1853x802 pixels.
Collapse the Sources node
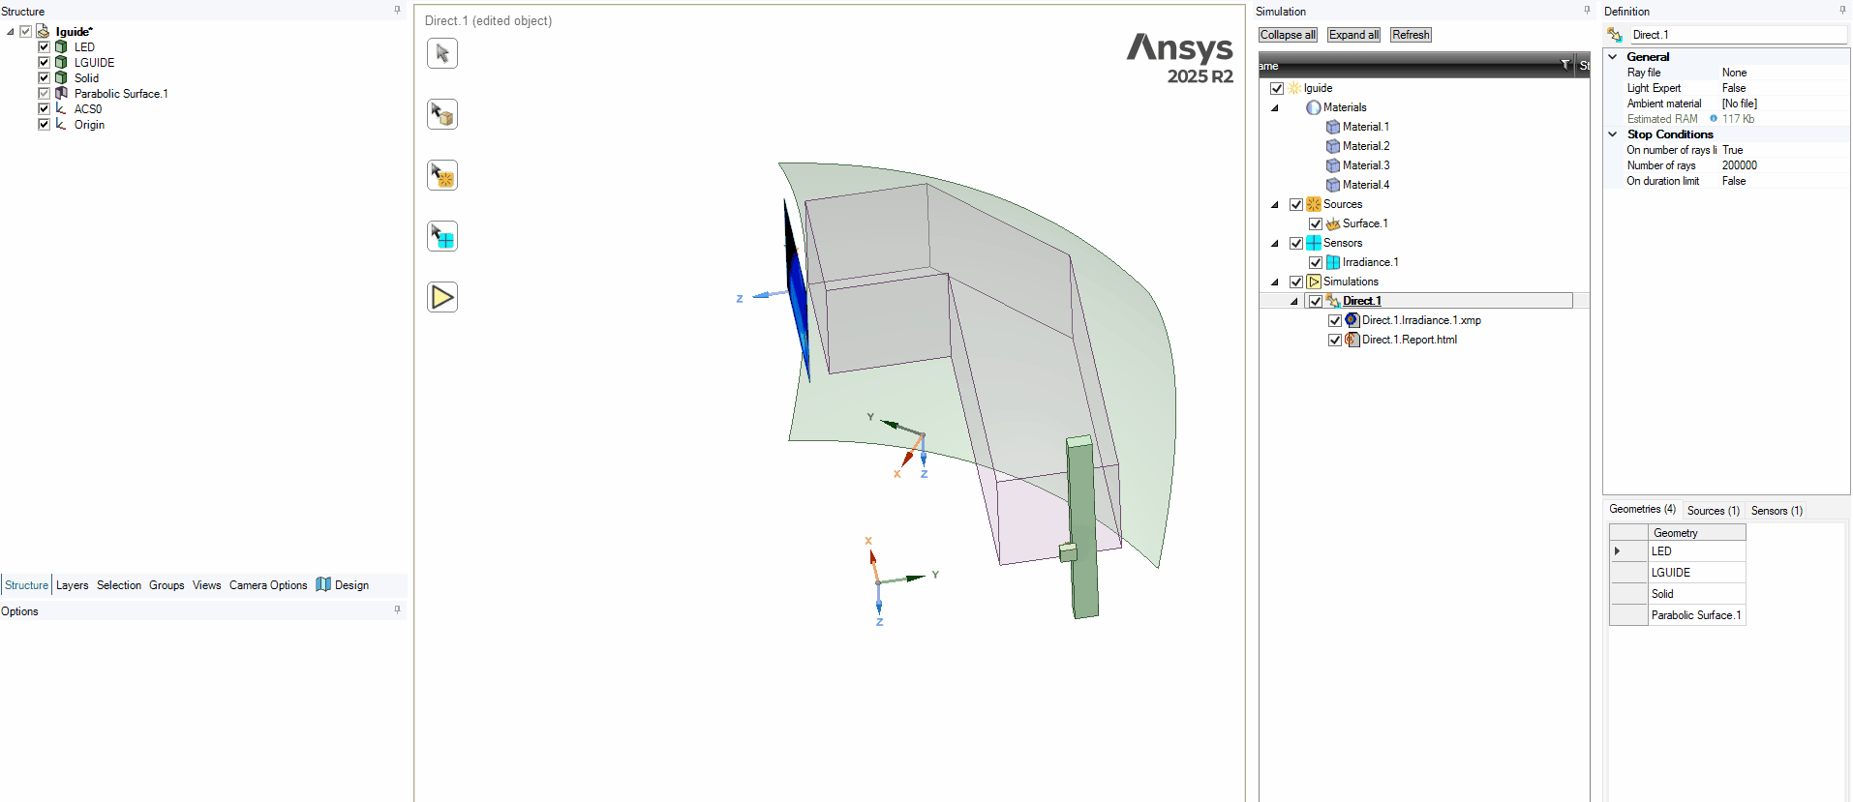coord(1275,204)
